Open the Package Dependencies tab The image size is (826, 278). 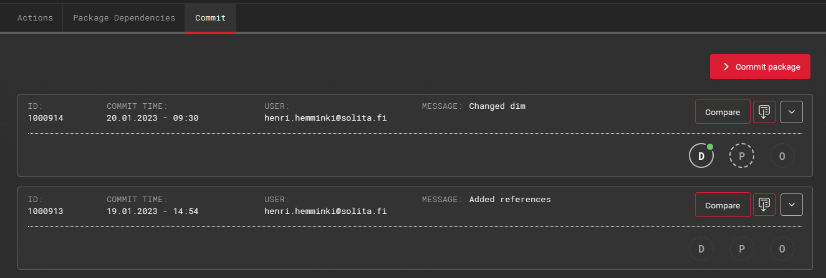124,18
